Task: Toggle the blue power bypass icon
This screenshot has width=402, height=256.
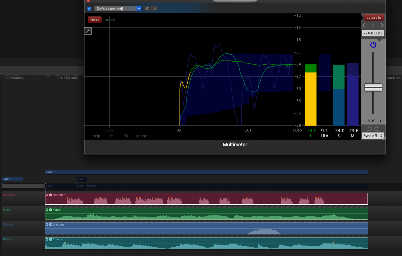Action: click(373, 45)
